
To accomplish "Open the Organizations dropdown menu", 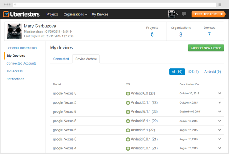I will point(75,15).
